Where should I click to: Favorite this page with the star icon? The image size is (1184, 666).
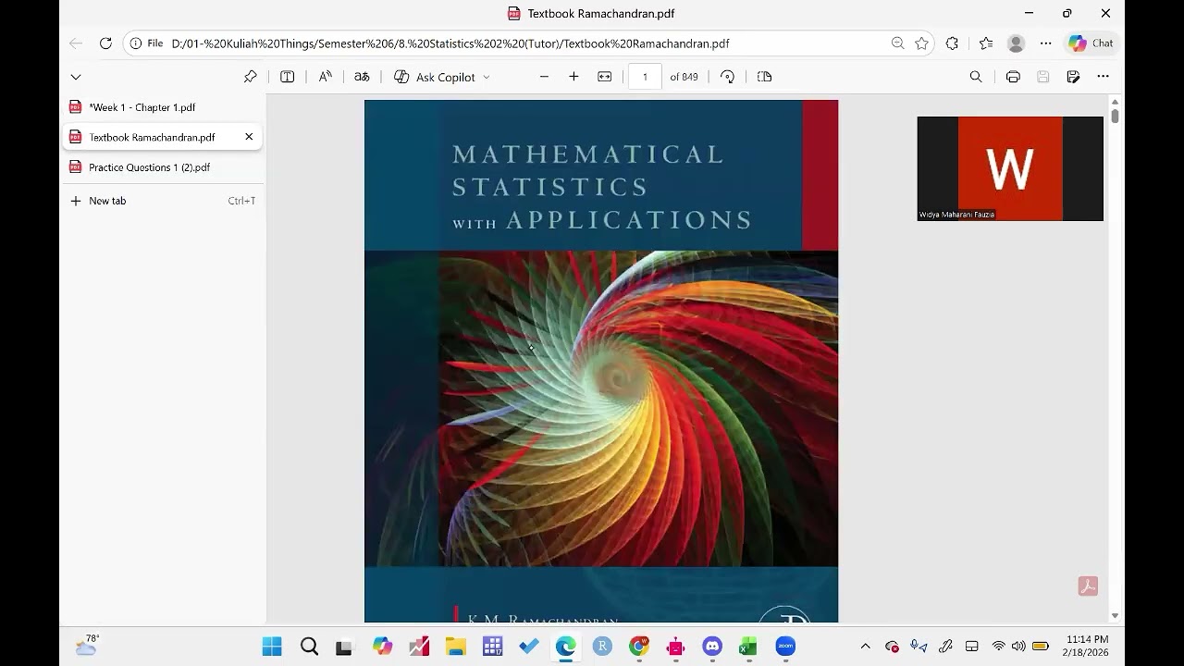tap(921, 43)
